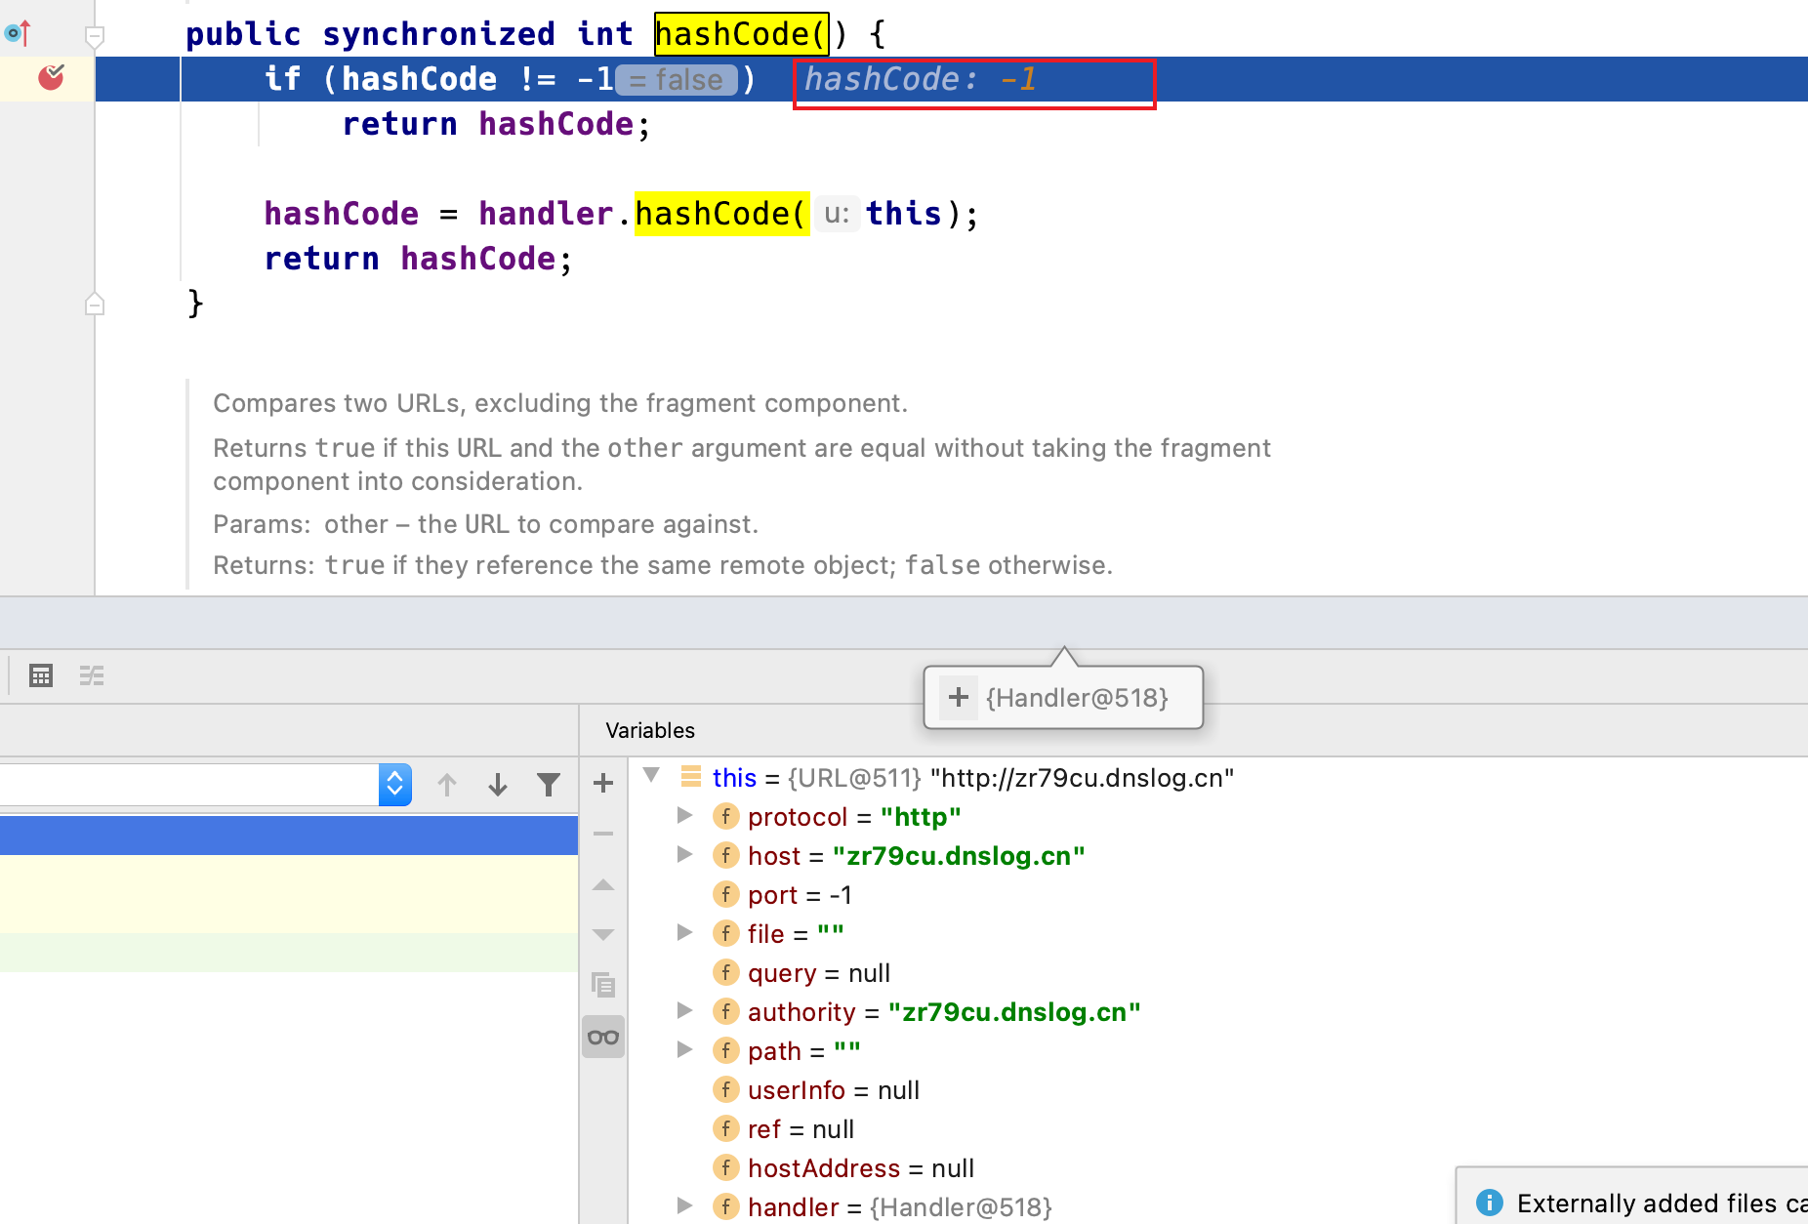The image size is (1808, 1224).
Task: Click 'return hashCode;' inside the if block
Action: click(496, 124)
